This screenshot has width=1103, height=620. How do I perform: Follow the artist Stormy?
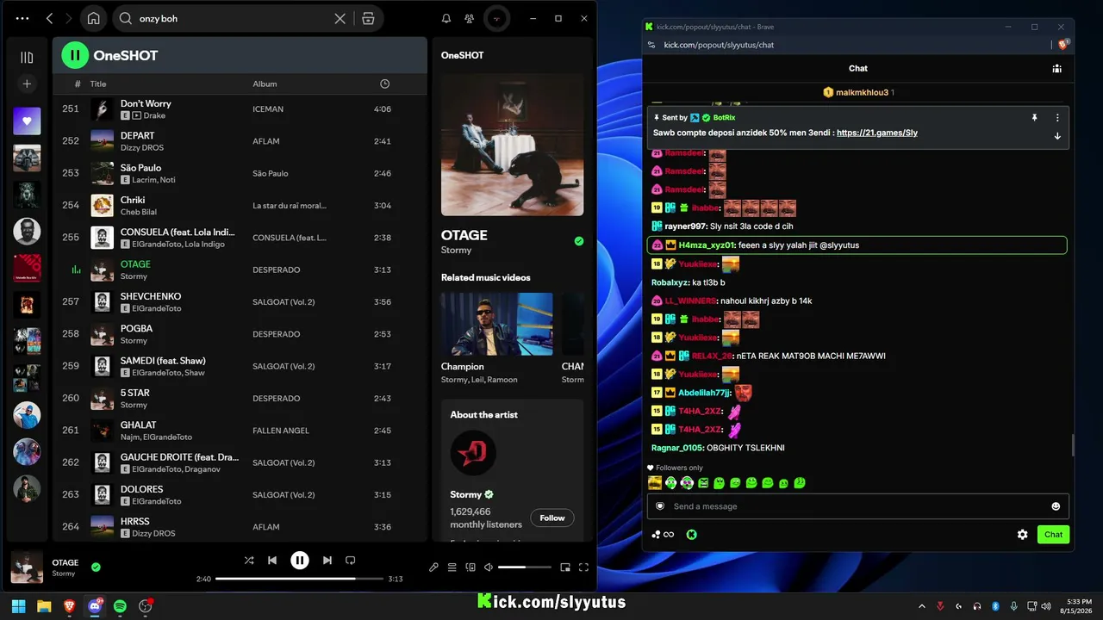[552, 518]
